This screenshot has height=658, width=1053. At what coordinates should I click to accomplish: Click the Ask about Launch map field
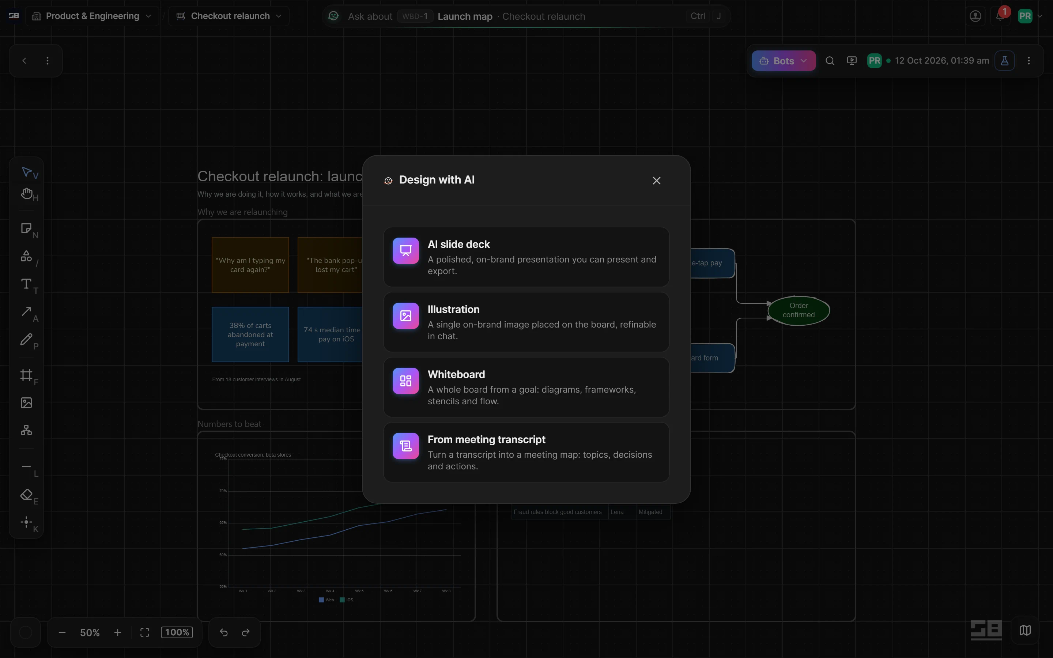tap(526, 16)
